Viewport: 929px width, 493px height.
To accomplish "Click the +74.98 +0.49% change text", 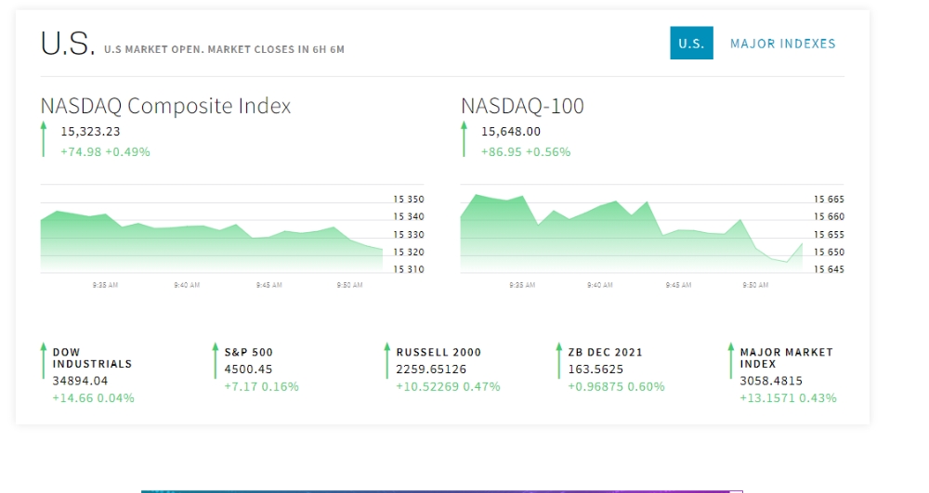I will (106, 152).
